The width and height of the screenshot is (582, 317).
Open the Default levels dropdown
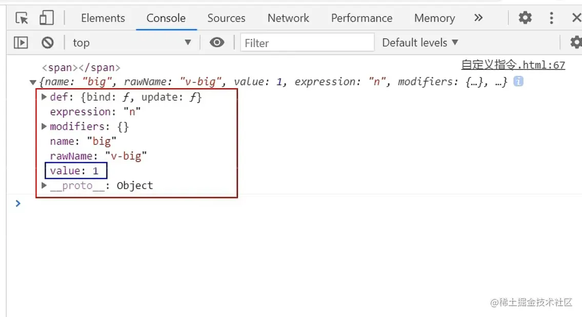(x=420, y=43)
